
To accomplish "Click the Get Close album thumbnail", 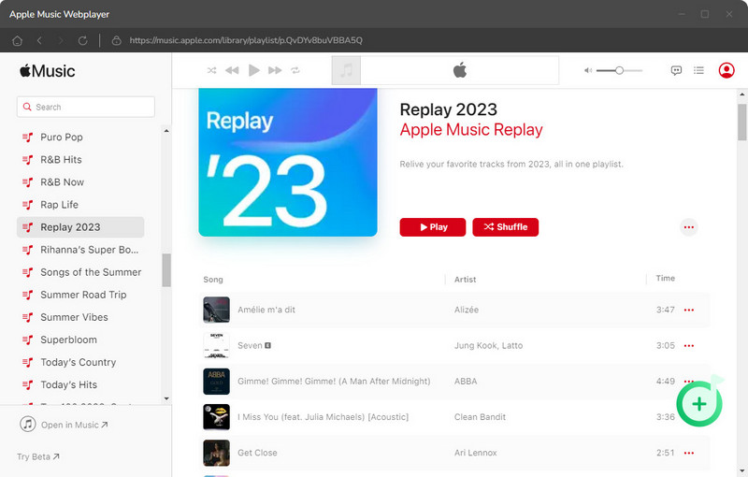I will click(216, 453).
